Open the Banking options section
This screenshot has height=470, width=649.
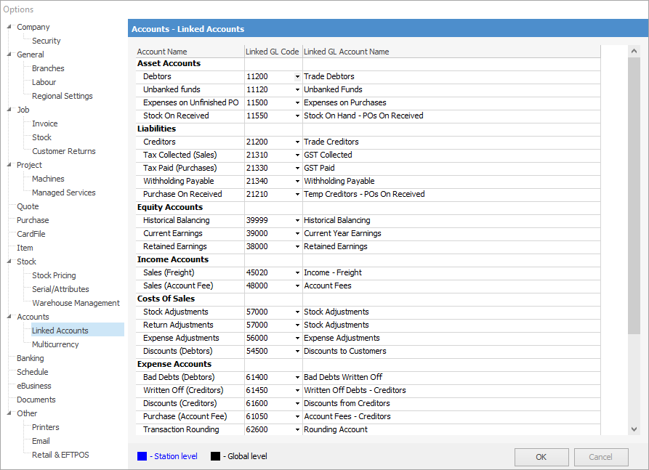(x=31, y=358)
